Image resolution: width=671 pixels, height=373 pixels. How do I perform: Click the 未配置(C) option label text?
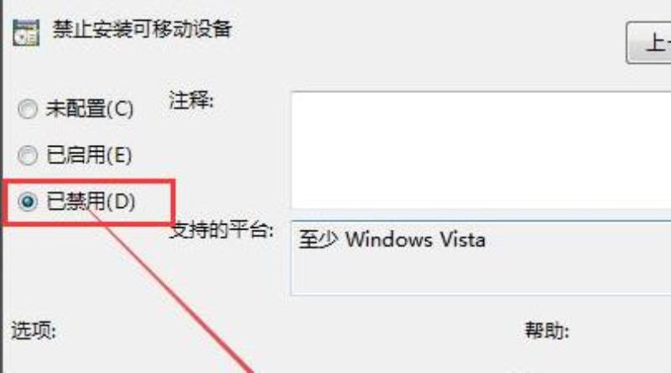click(90, 109)
